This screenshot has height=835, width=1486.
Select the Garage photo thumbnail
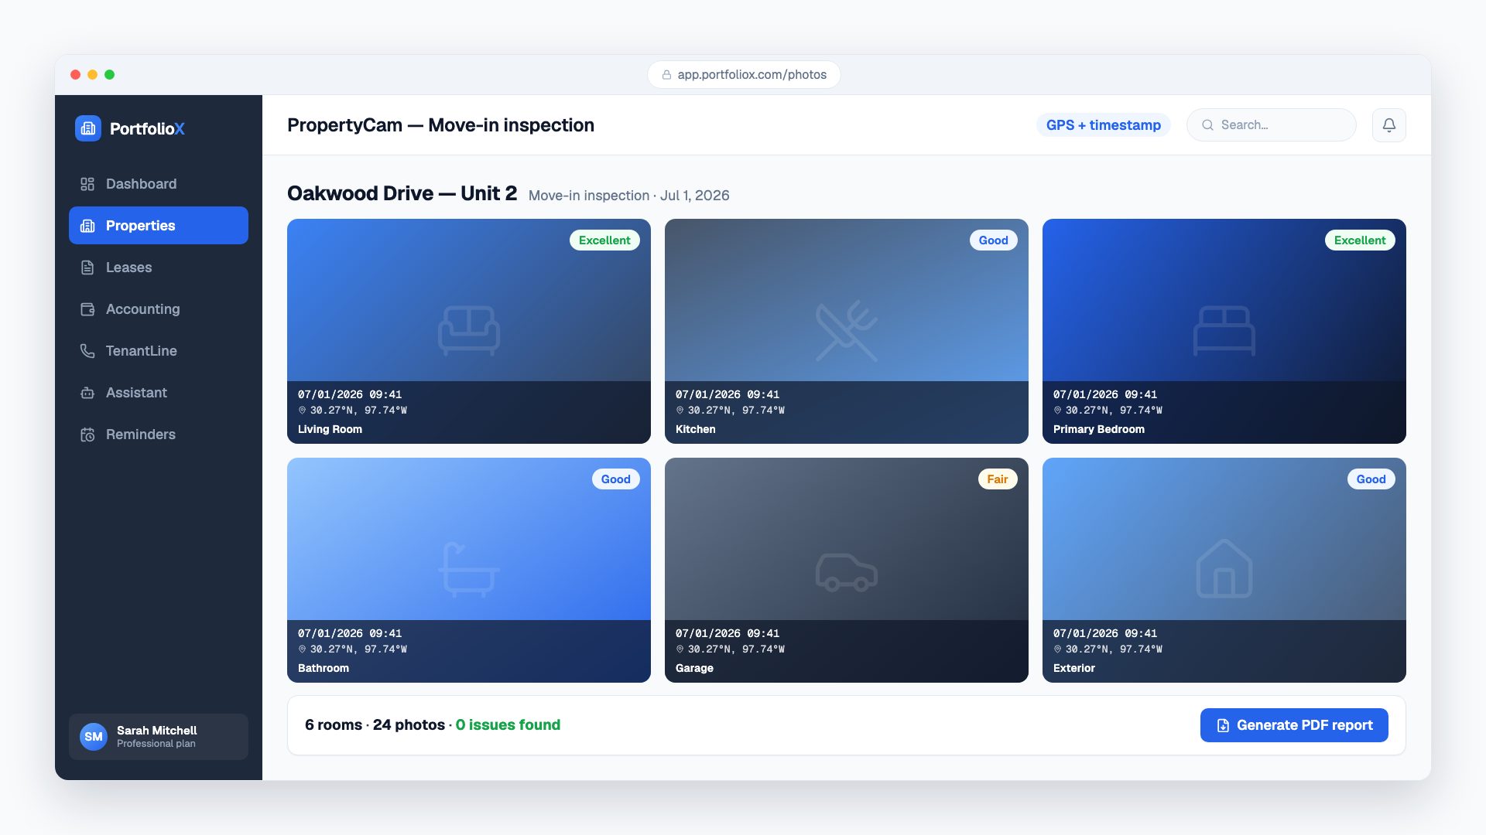847,570
